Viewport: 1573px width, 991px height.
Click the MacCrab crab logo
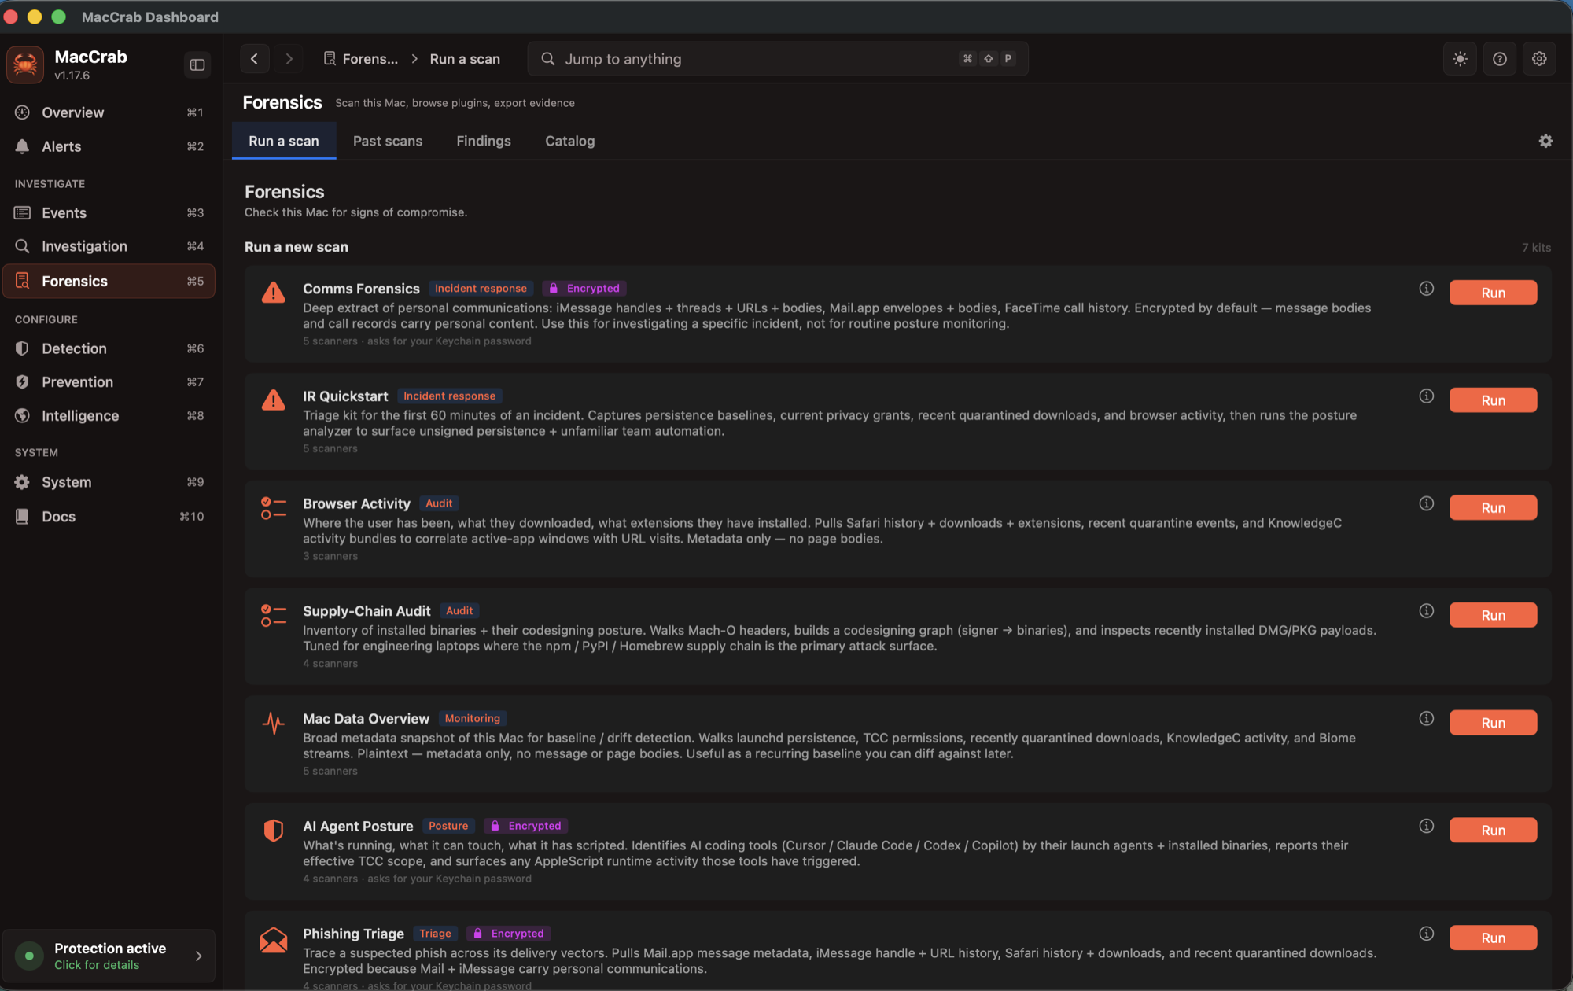point(25,64)
